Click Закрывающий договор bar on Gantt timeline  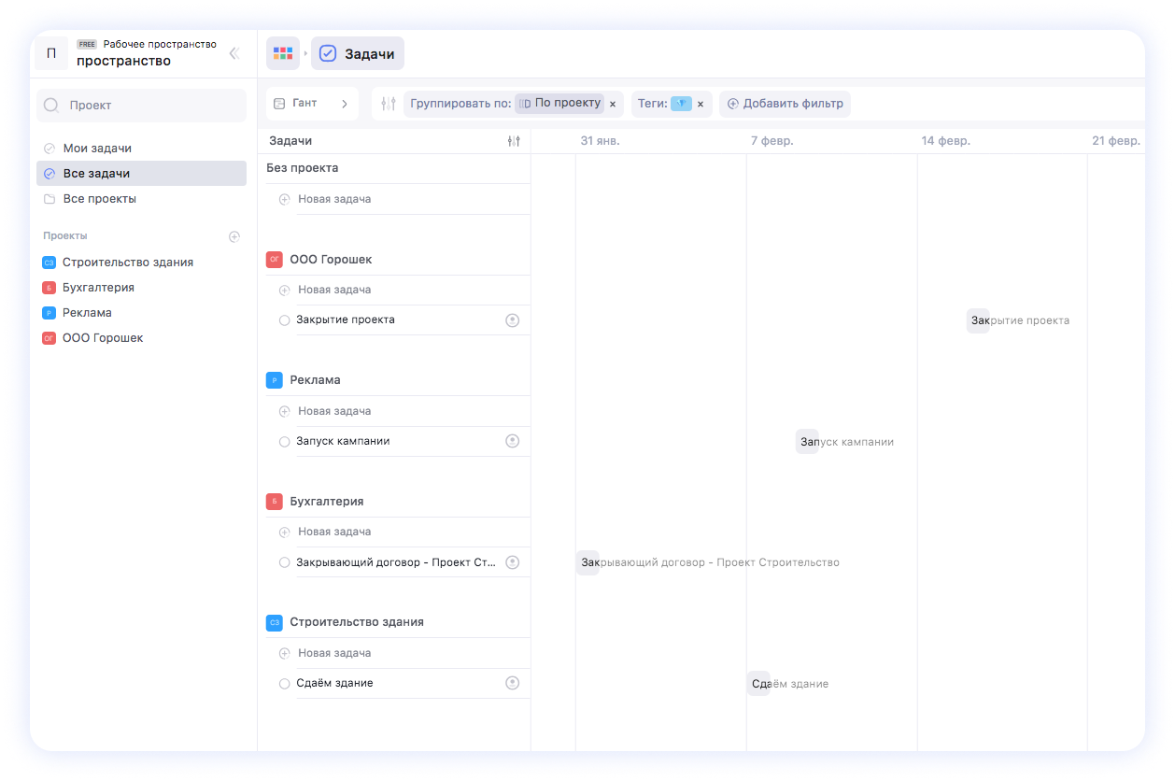[x=587, y=562]
